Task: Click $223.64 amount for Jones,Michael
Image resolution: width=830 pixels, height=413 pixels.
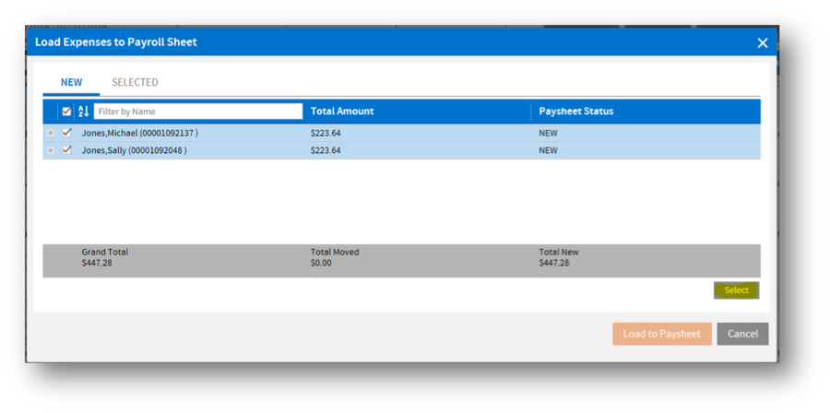Action: click(326, 134)
